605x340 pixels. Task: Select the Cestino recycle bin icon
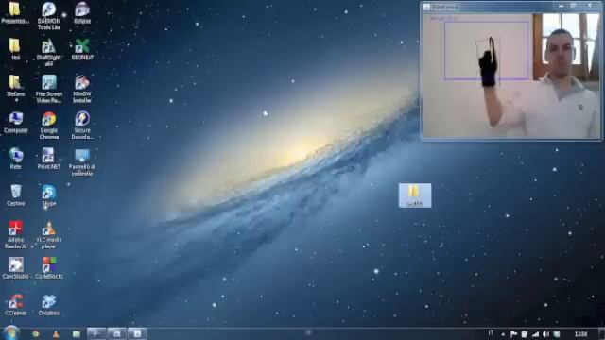coord(16,195)
